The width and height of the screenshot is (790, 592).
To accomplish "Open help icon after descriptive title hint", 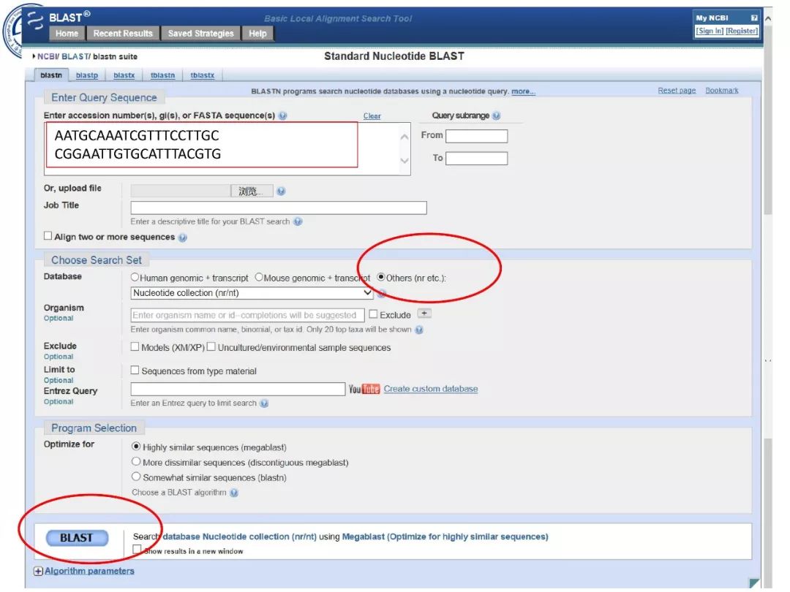I will pos(298,221).
